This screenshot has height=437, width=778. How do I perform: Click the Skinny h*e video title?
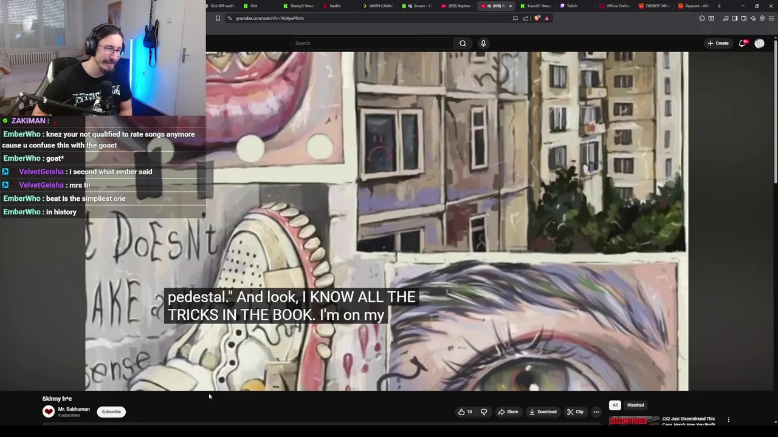pos(57,399)
